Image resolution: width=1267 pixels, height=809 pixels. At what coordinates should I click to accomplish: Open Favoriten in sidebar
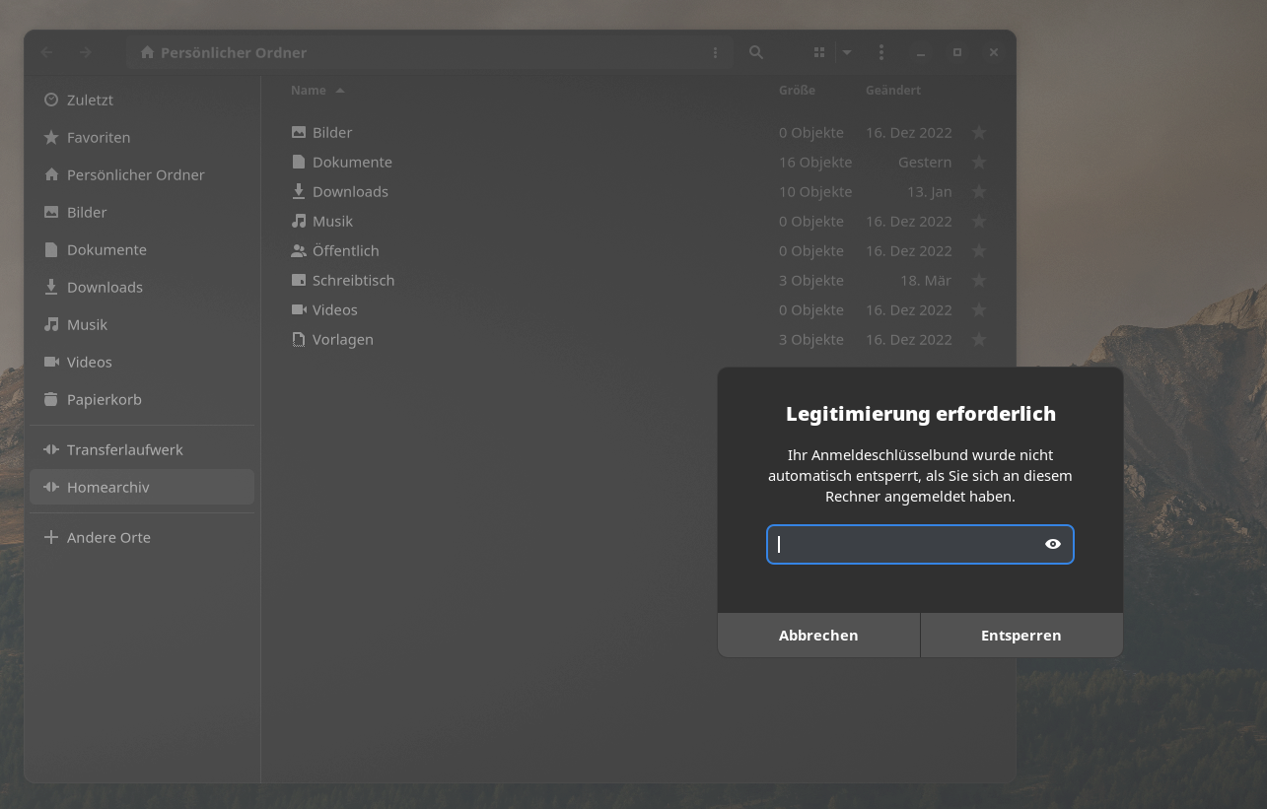click(x=98, y=137)
